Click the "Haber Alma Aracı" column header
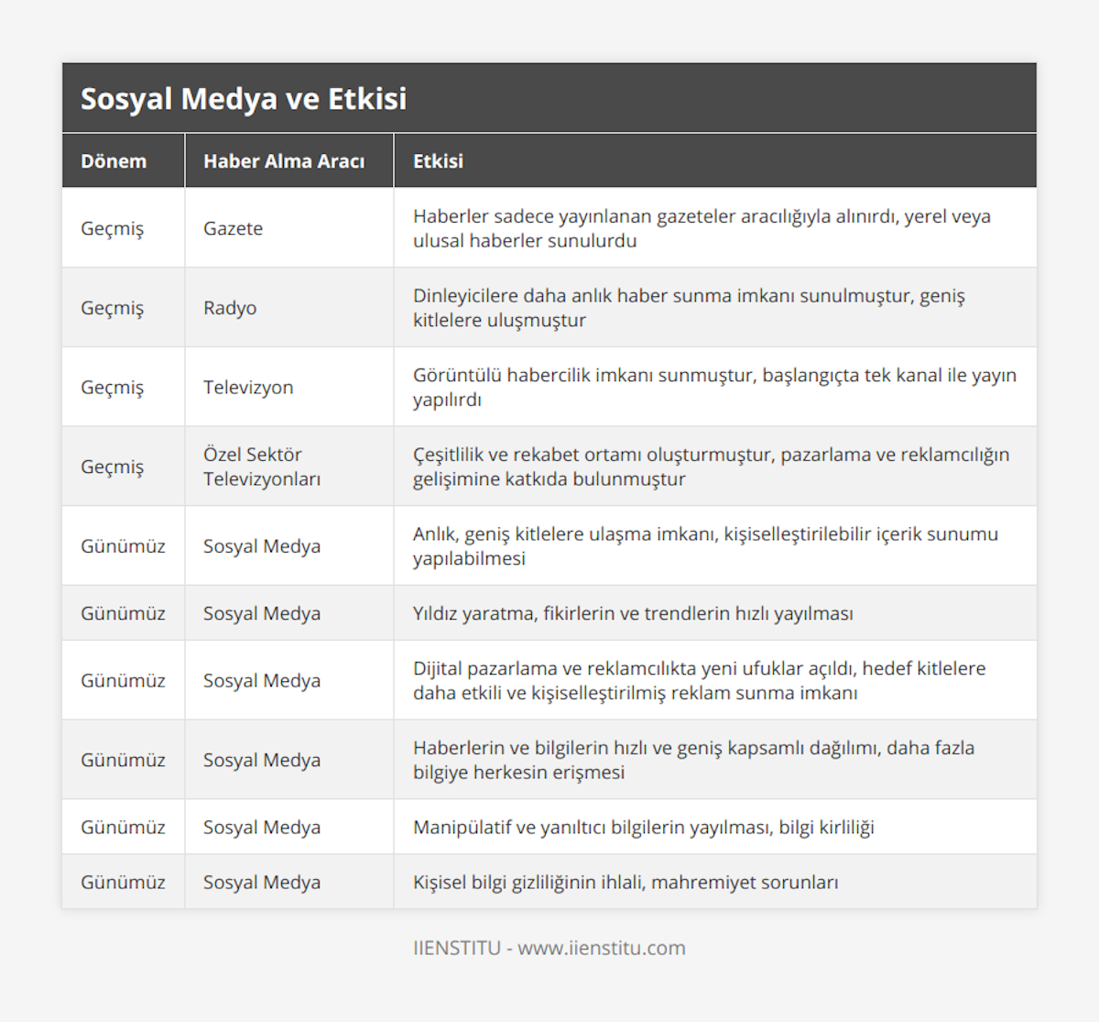1099x1022 pixels. point(284,161)
